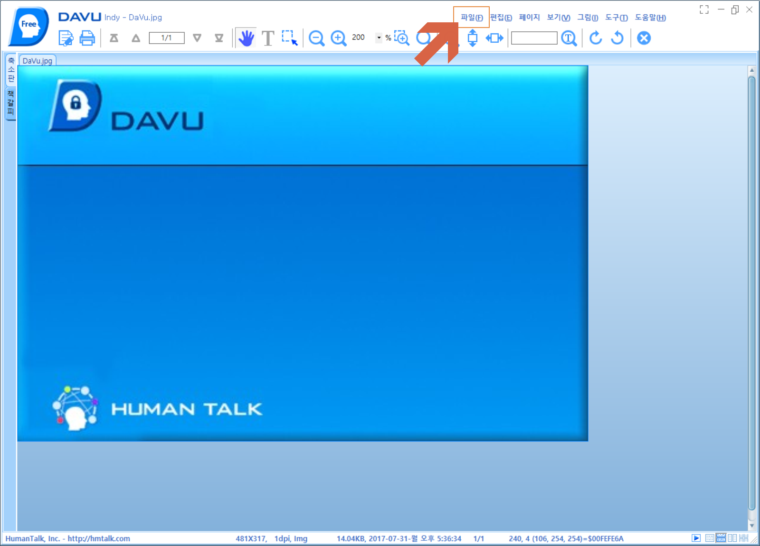Select the multi-page grid layout icon
Screen dimensions: 760x546
(x=744, y=538)
